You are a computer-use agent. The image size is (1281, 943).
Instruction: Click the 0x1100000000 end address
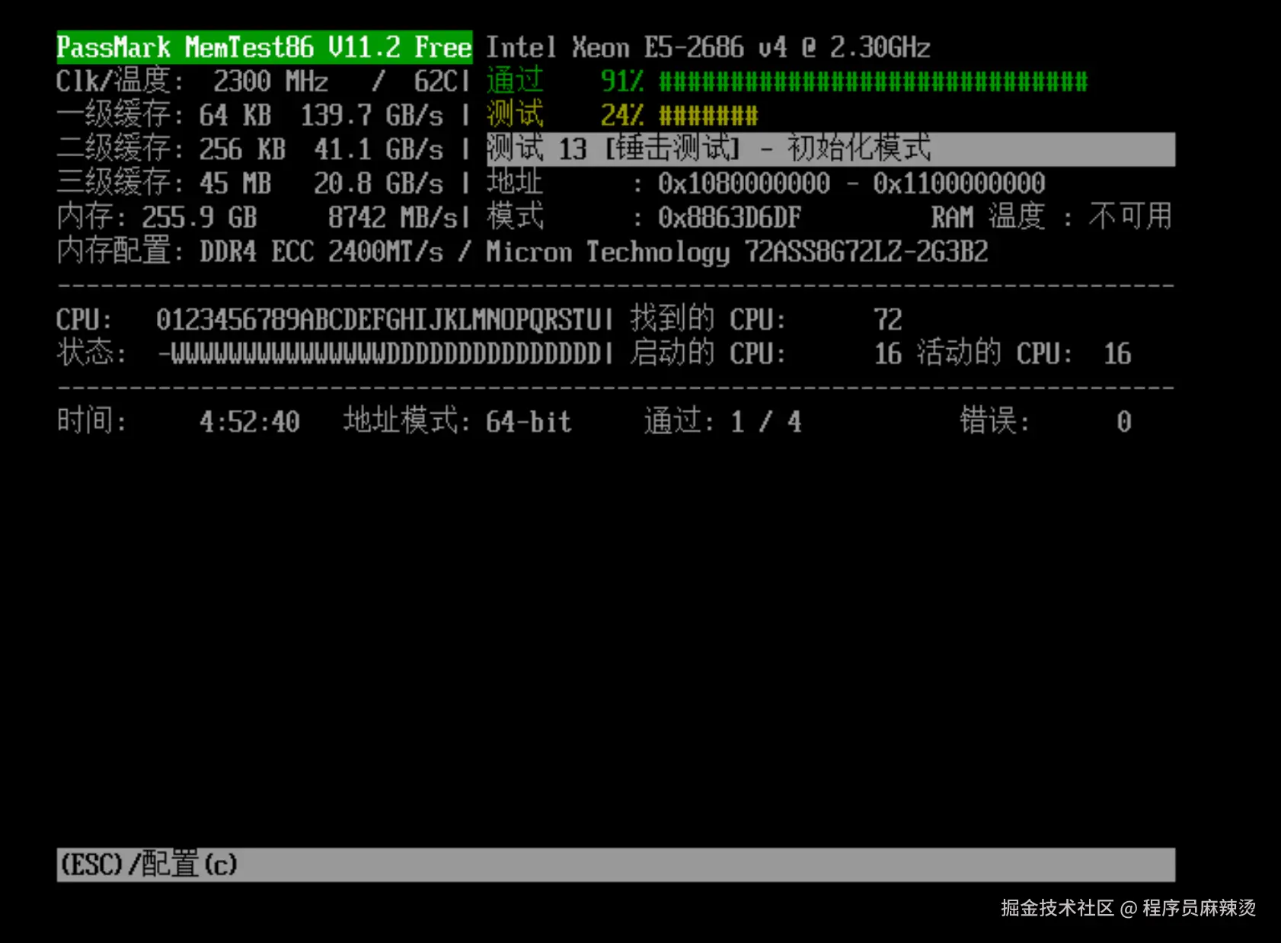(x=959, y=183)
